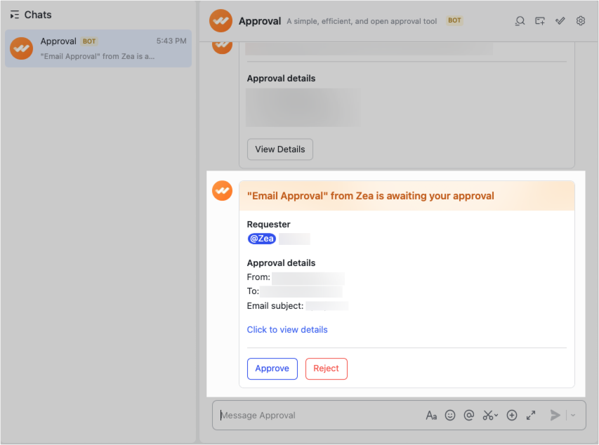
Task: Select the @Zea requester mention
Action: point(261,238)
